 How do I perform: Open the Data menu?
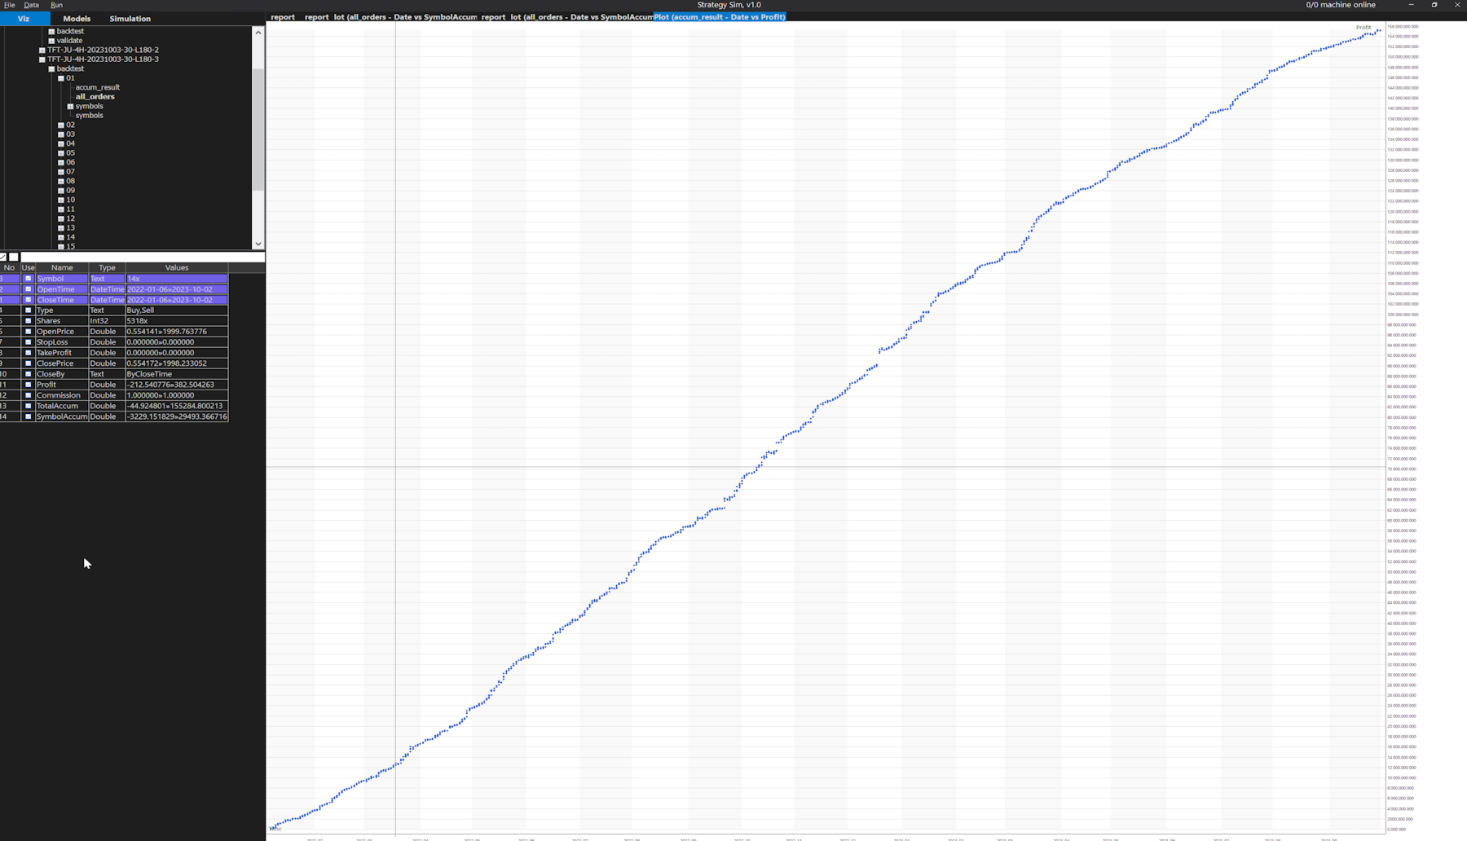coord(31,5)
